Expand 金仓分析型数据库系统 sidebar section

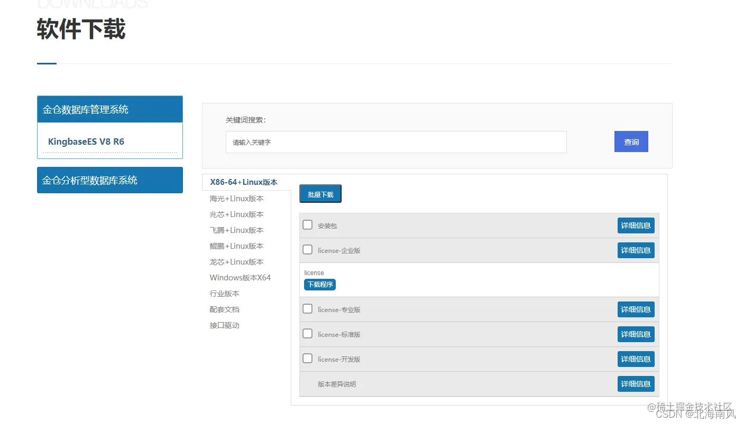(110, 180)
